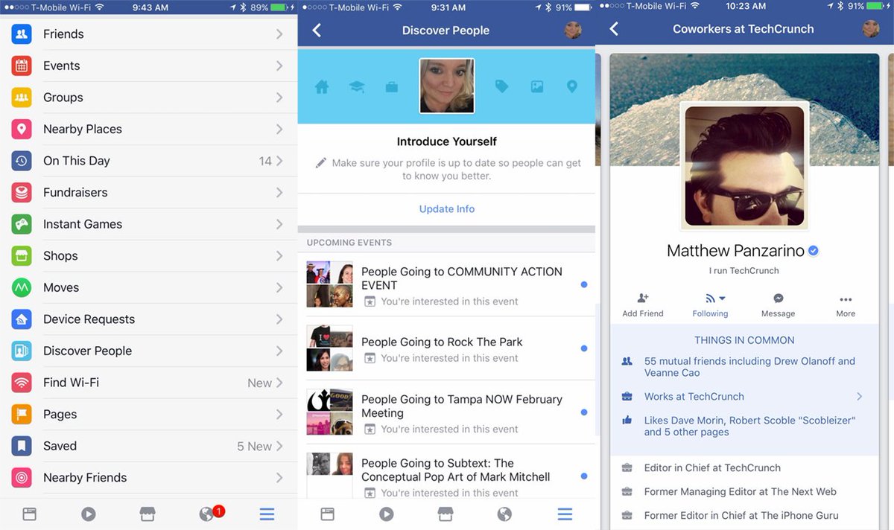Screen dimensions: 894x530
Task: Open globe notifications tab in Discover People screen
Action: pyautogui.click(x=504, y=514)
